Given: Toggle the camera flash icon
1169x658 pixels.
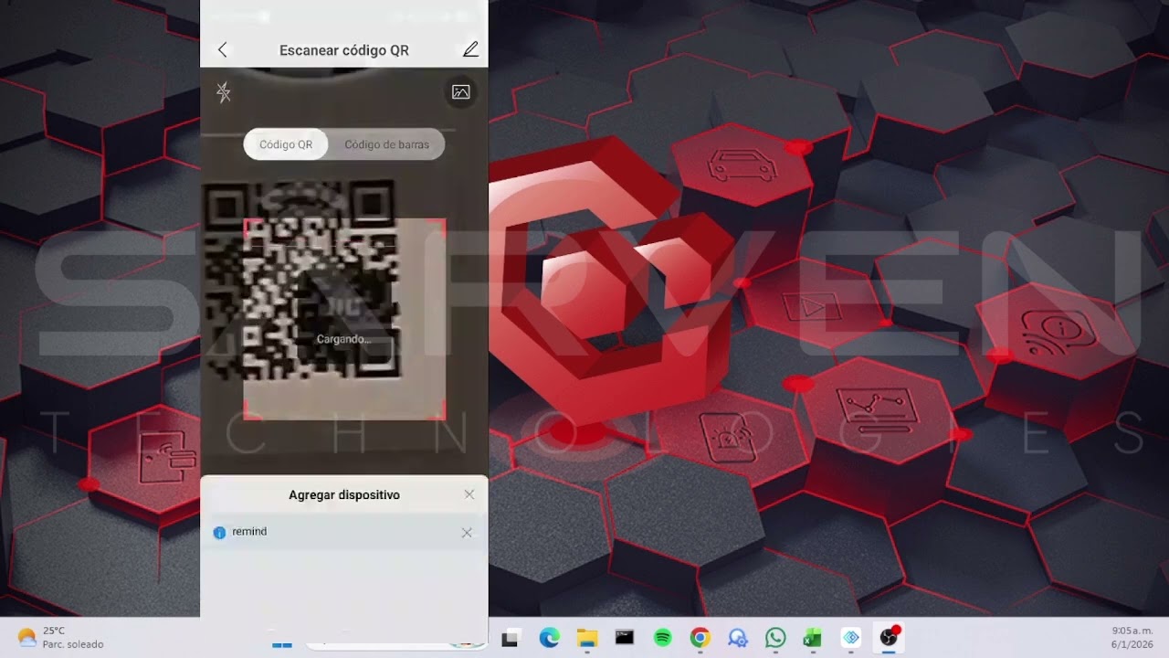Looking at the screenshot, I should click(x=224, y=91).
